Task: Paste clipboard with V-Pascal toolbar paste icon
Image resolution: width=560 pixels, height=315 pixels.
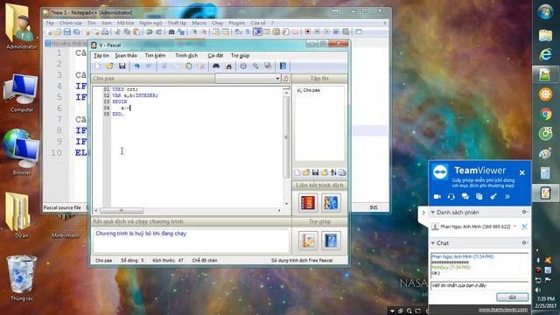Action: tap(189, 66)
